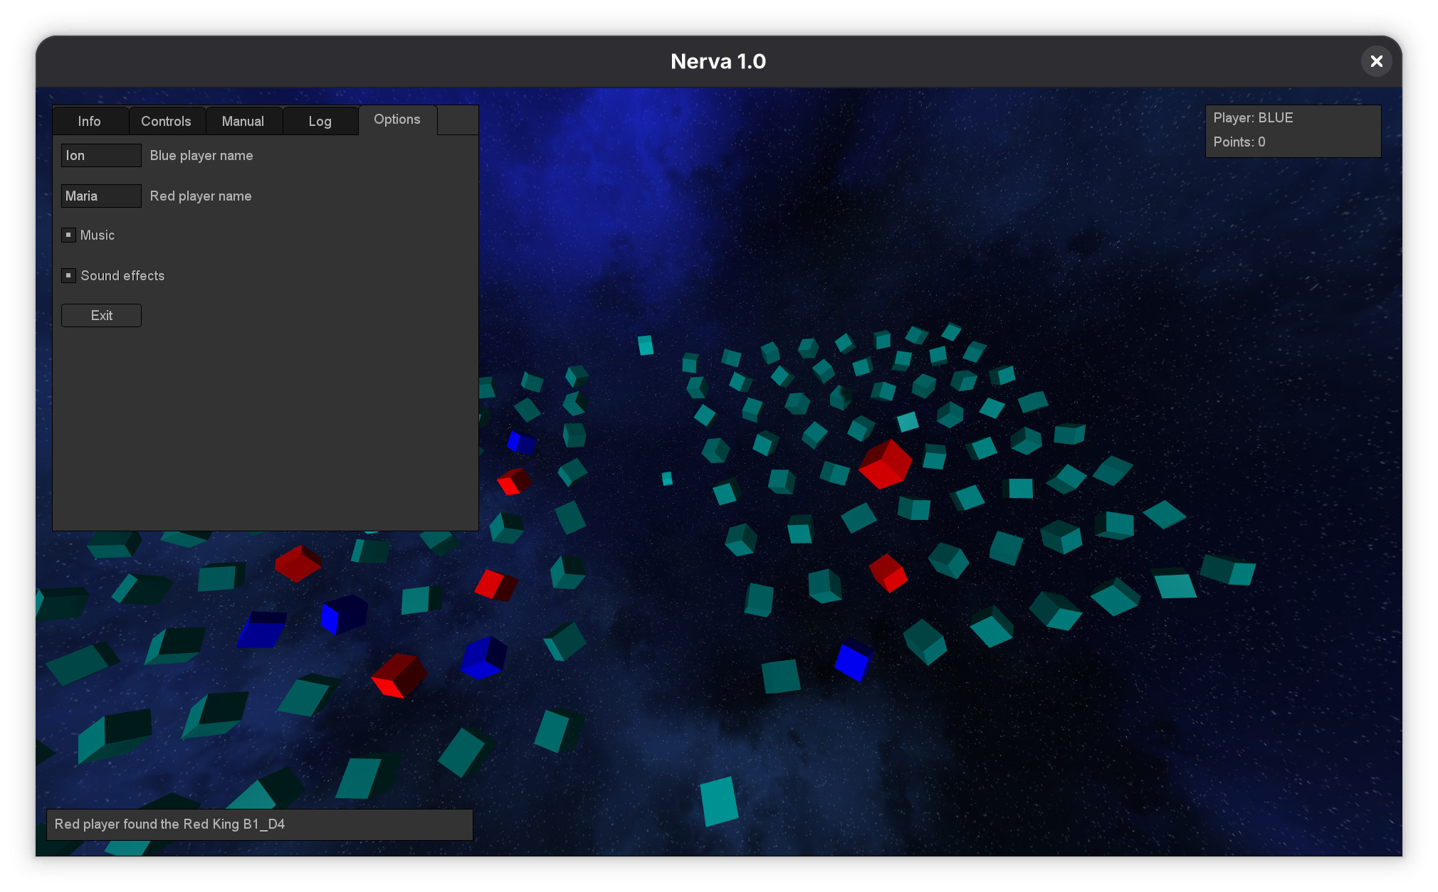Select the small teal cube between the spirals
The width and height of the screenshot is (1438, 892).
pos(667,479)
